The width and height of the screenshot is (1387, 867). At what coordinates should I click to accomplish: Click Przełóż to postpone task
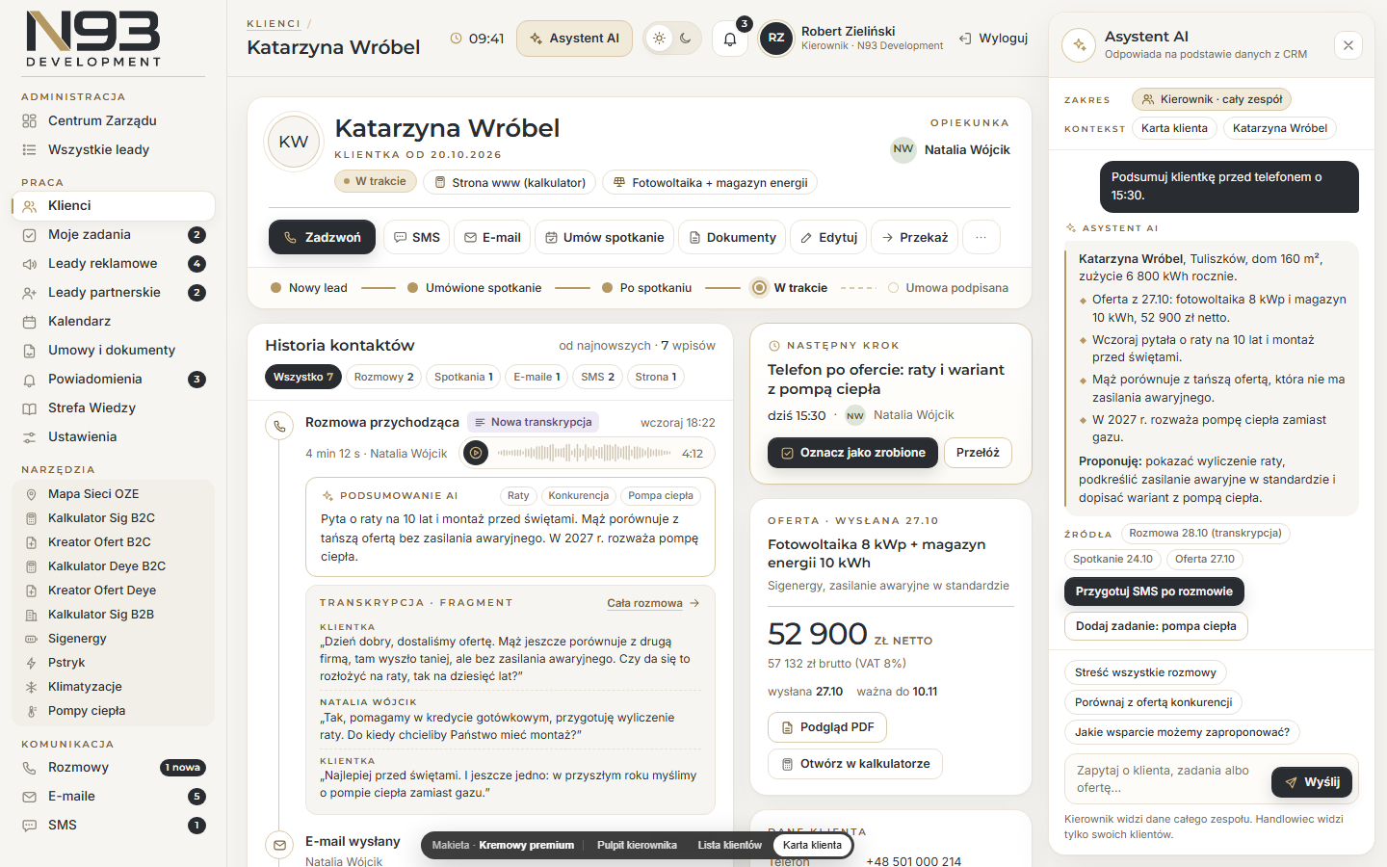978,453
